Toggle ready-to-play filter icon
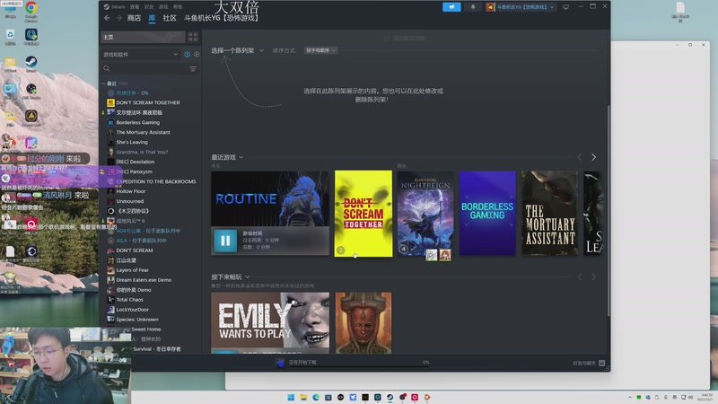The image size is (718, 404). [x=197, y=55]
